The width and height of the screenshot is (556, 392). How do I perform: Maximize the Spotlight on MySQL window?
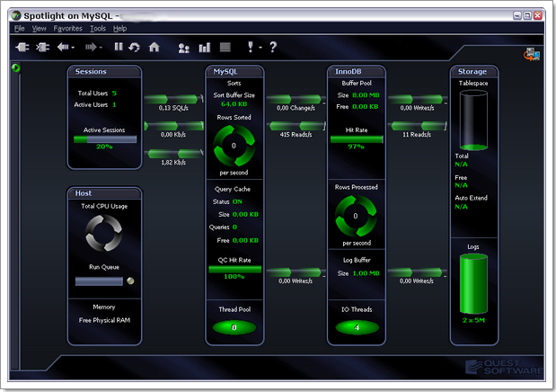coord(527,15)
